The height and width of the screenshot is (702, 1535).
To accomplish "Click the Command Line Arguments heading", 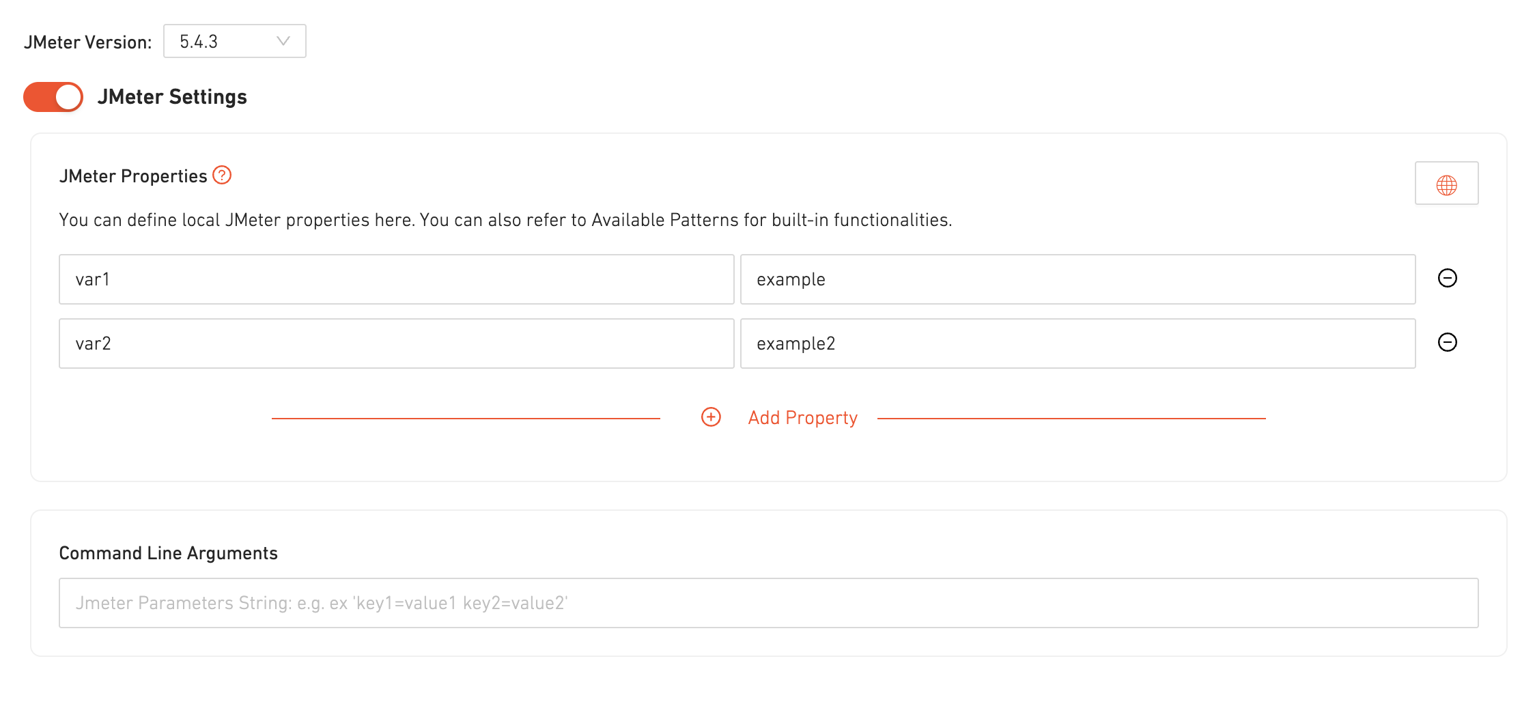I will (x=169, y=553).
